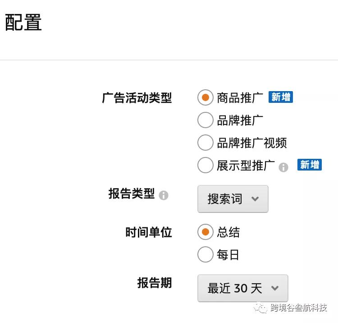
Task: Select the 商品推广 radio button
Action: 205,97
